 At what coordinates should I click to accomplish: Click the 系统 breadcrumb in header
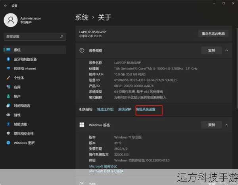click(x=82, y=17)
